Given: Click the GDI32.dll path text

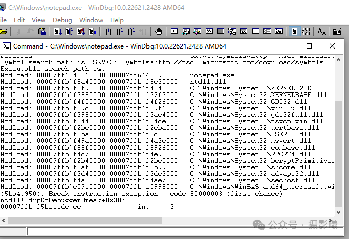Looking at the screenshot, I should point(248,102).
